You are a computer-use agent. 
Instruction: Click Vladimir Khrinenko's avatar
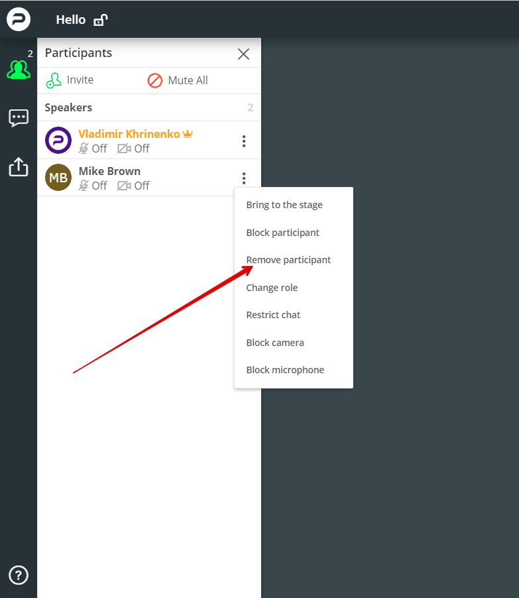58,140
